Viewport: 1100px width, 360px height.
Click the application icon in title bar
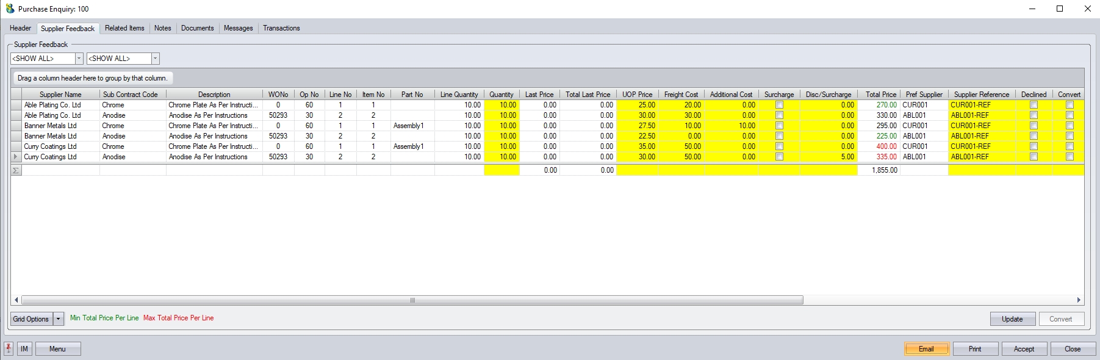coord(10,9)
